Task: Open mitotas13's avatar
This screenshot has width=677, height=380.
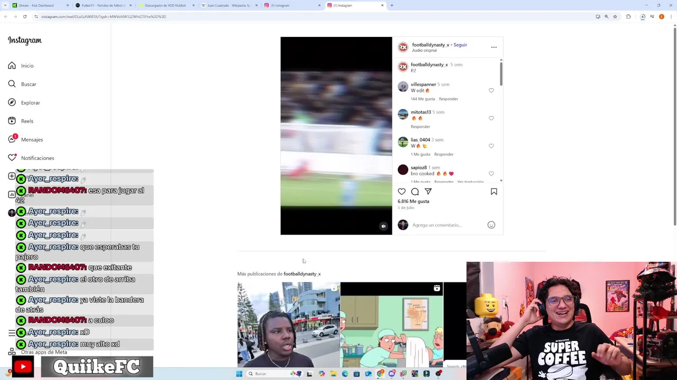Action: (403, 115)
